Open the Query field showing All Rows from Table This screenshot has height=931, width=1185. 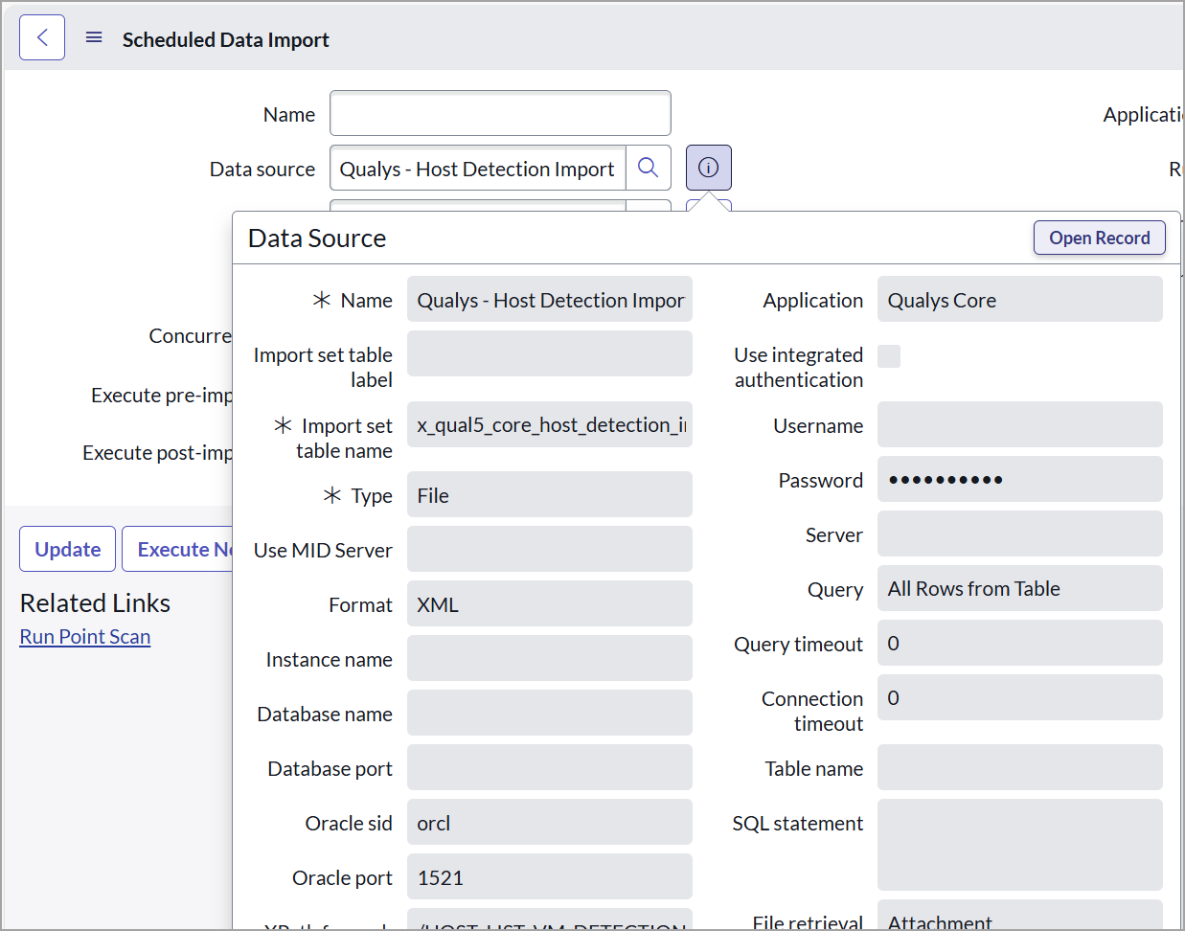tap(1019, 589)
